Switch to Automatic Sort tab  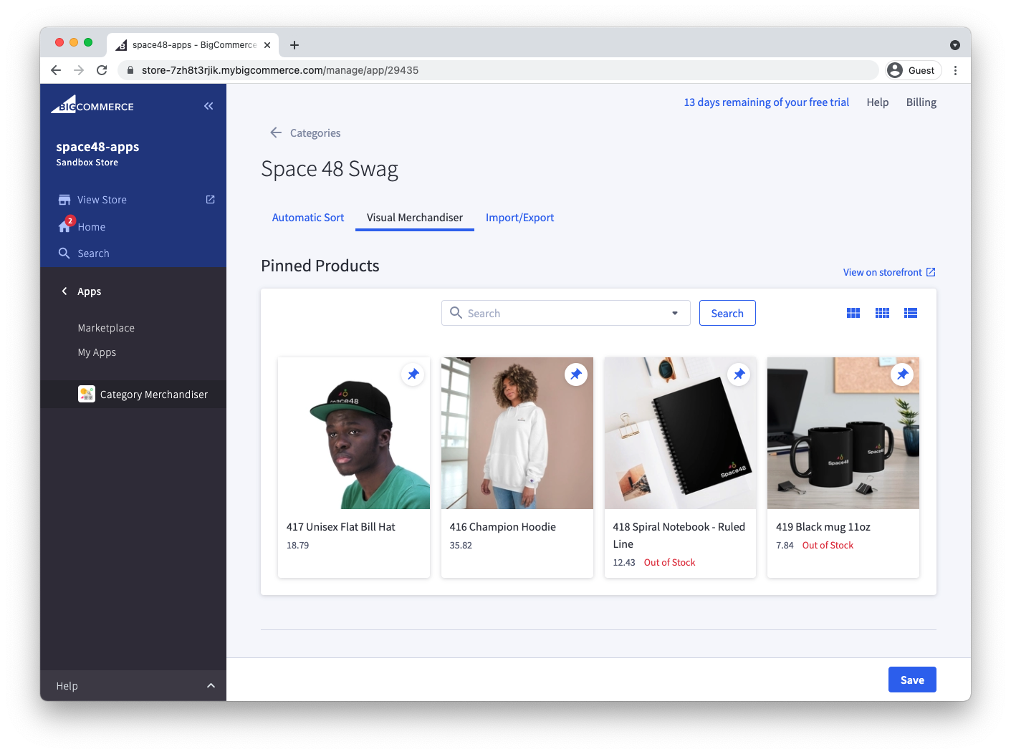[x=308, y=218]
